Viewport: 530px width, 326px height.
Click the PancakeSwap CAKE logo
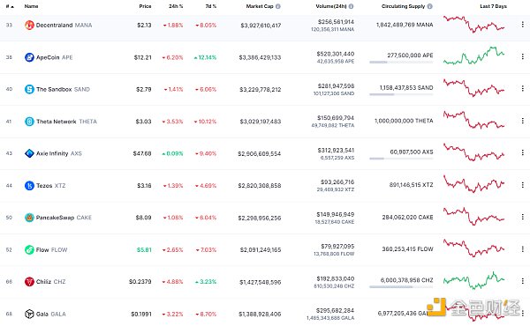(29, 218)
